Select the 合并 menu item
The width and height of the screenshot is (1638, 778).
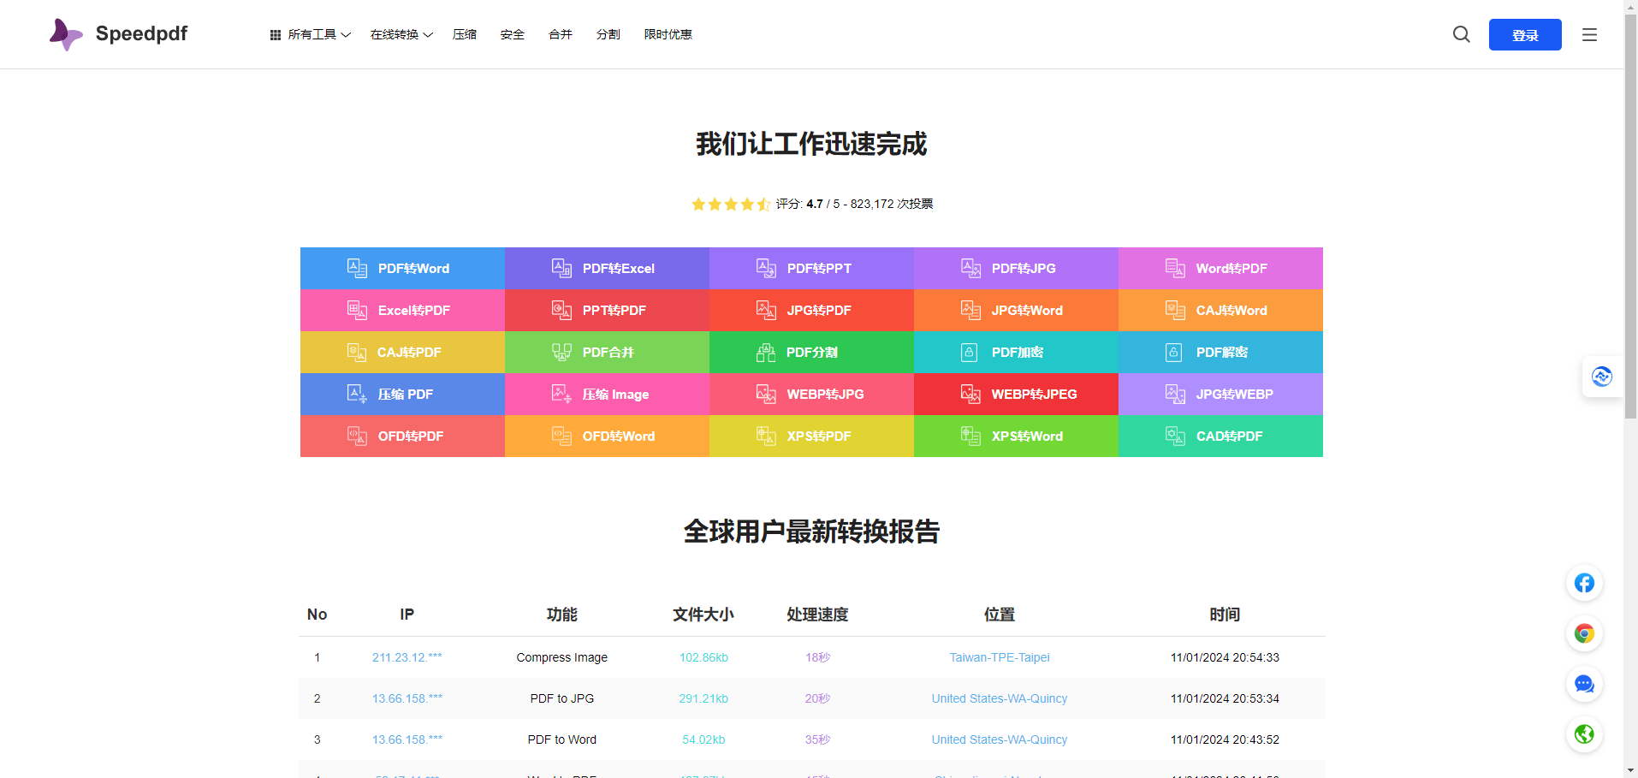(561, 34)
